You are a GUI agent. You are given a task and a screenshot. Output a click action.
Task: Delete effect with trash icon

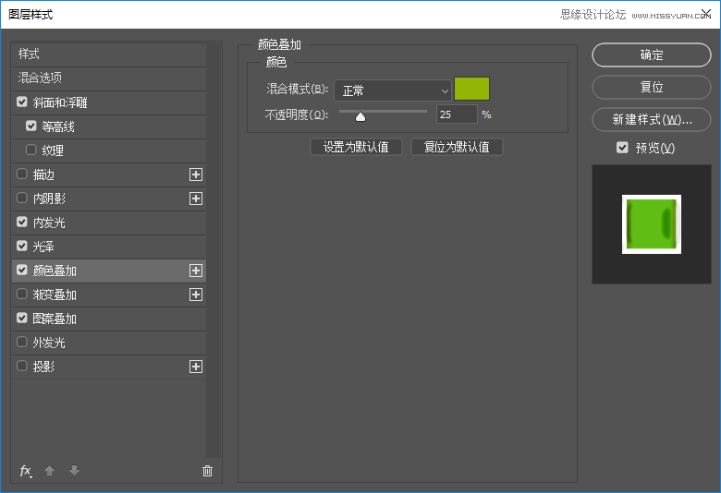(x=207, y=471)
